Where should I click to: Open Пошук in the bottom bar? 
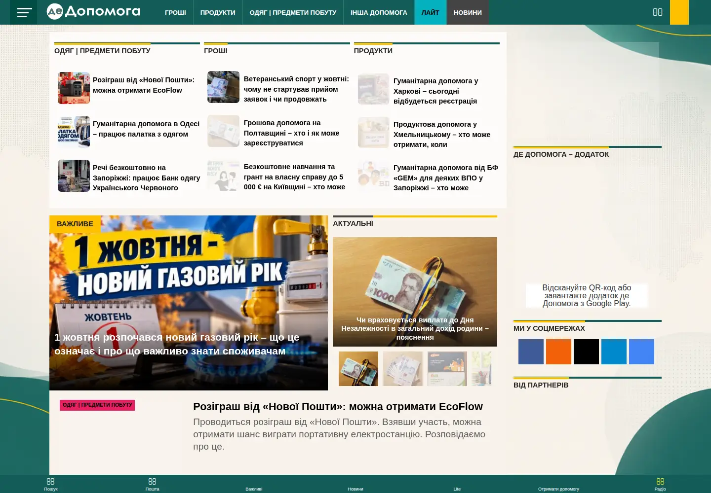51,484
